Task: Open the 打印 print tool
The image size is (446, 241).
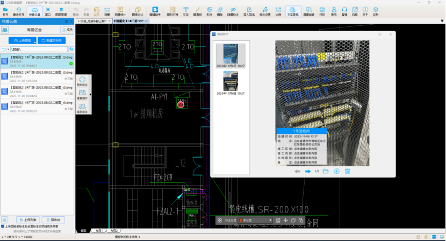Action: (322, 11)
